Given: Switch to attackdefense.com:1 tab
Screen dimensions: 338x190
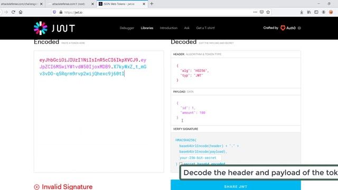Looking at the screenshot, I should pyautogui.click(x=68, y=4).
